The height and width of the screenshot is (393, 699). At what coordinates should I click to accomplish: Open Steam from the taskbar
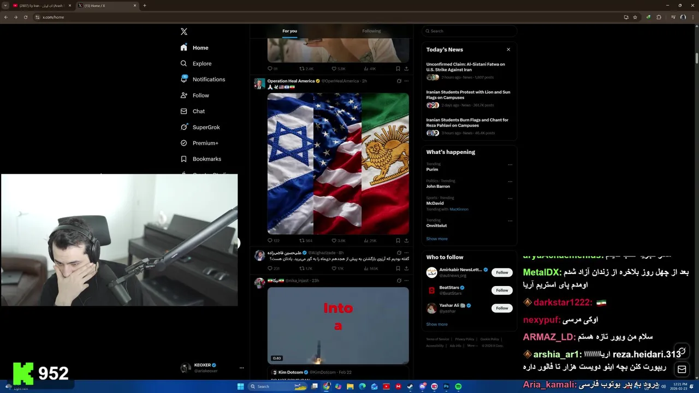410,386
